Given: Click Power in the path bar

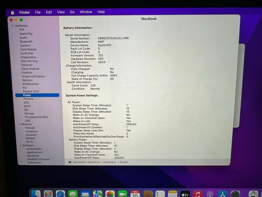Looking at the screenshot, I should point(124,162).
